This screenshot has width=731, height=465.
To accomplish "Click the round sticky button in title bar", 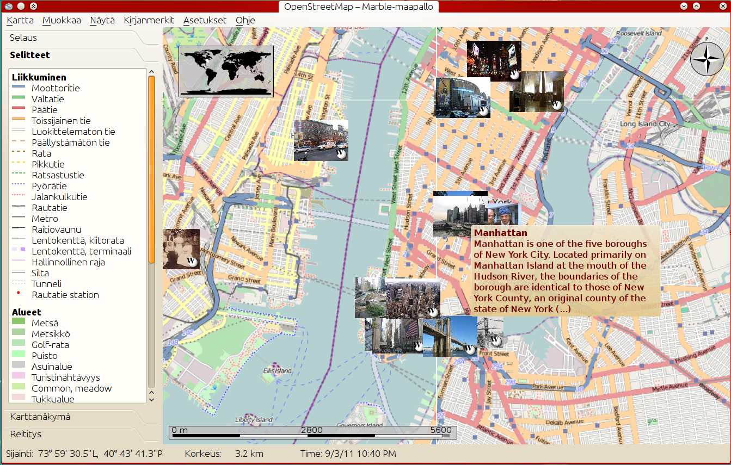I will click(21, 7).
